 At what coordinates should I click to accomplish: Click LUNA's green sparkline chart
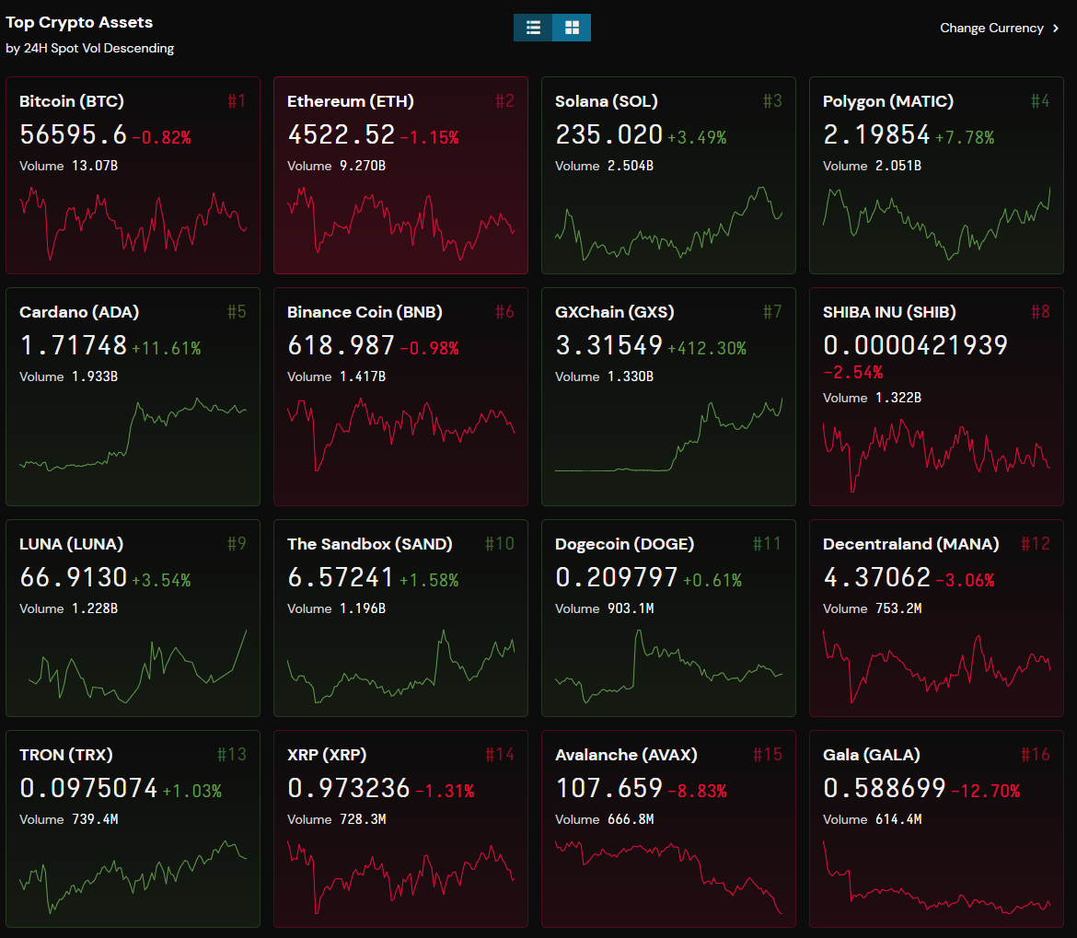(137, 666)
